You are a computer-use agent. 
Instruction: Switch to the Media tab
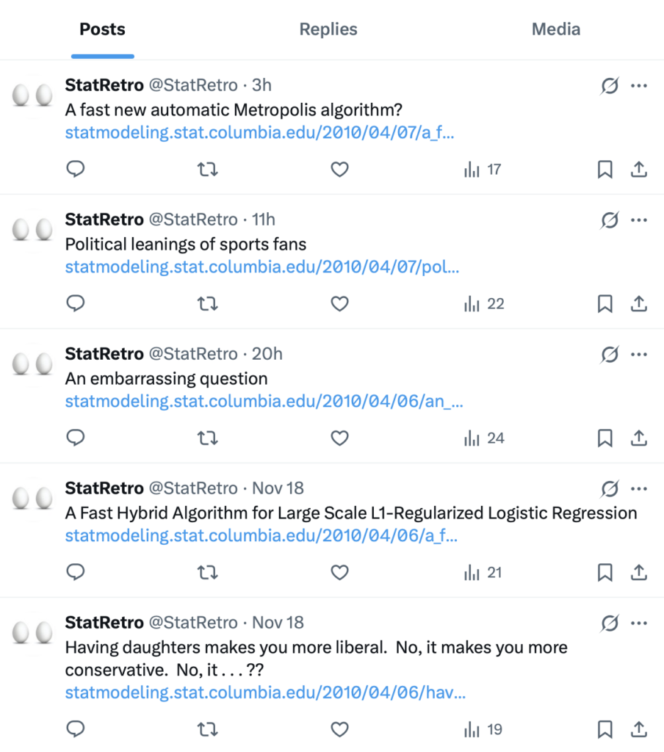coord(556,29)
